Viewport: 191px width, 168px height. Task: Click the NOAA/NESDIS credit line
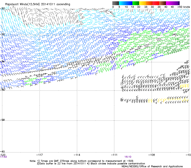point(152,166)
